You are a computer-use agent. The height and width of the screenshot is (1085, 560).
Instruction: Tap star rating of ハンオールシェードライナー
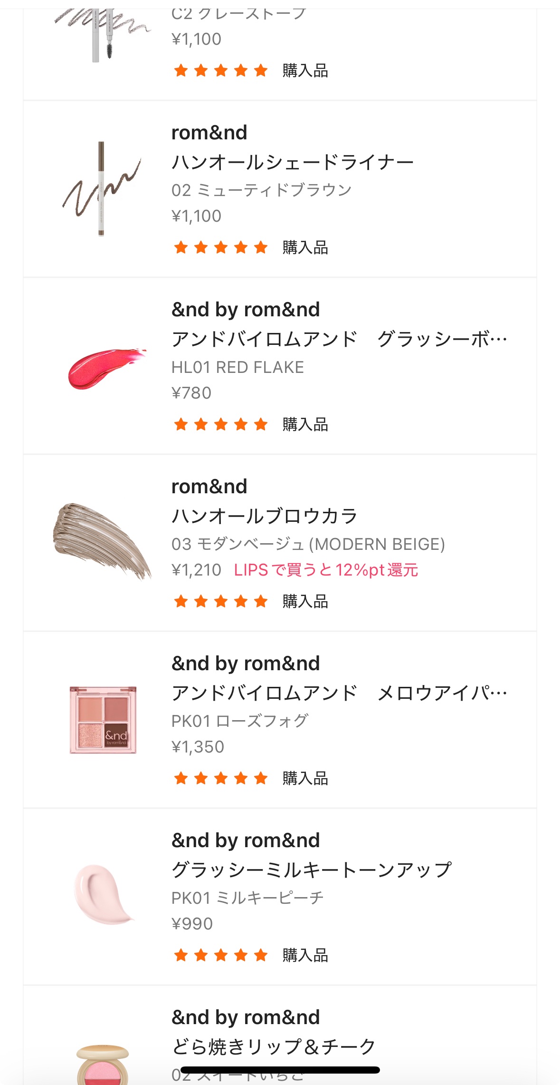[x=220, y=248]
